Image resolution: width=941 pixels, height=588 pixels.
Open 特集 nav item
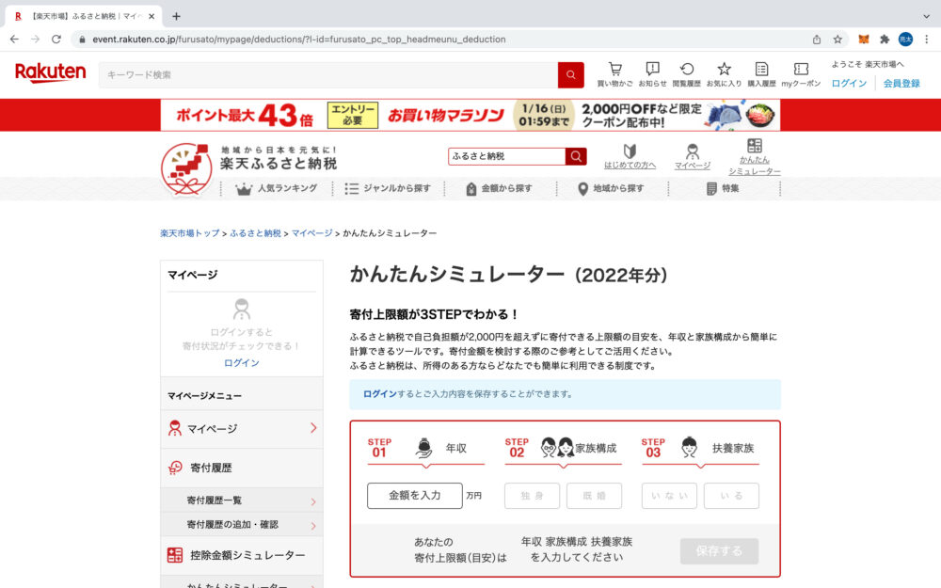point(723,188)
